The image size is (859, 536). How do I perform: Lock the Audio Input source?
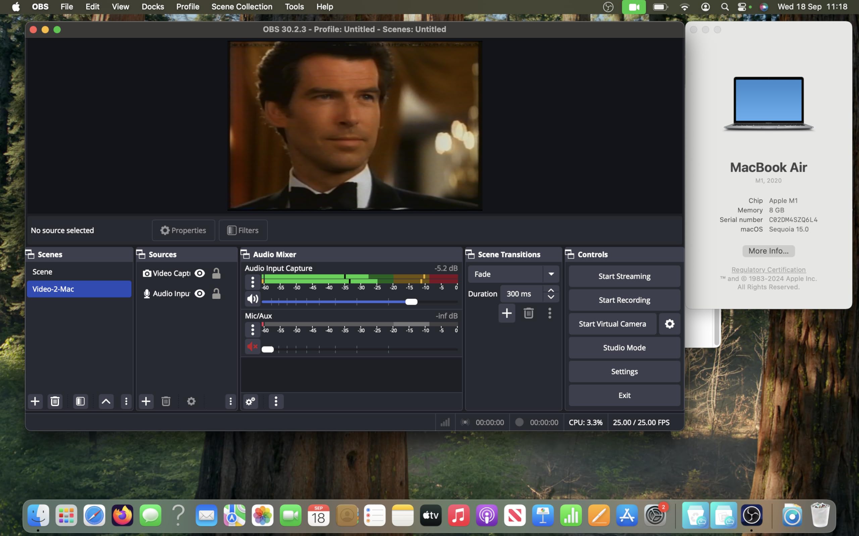tap(216, 293)
